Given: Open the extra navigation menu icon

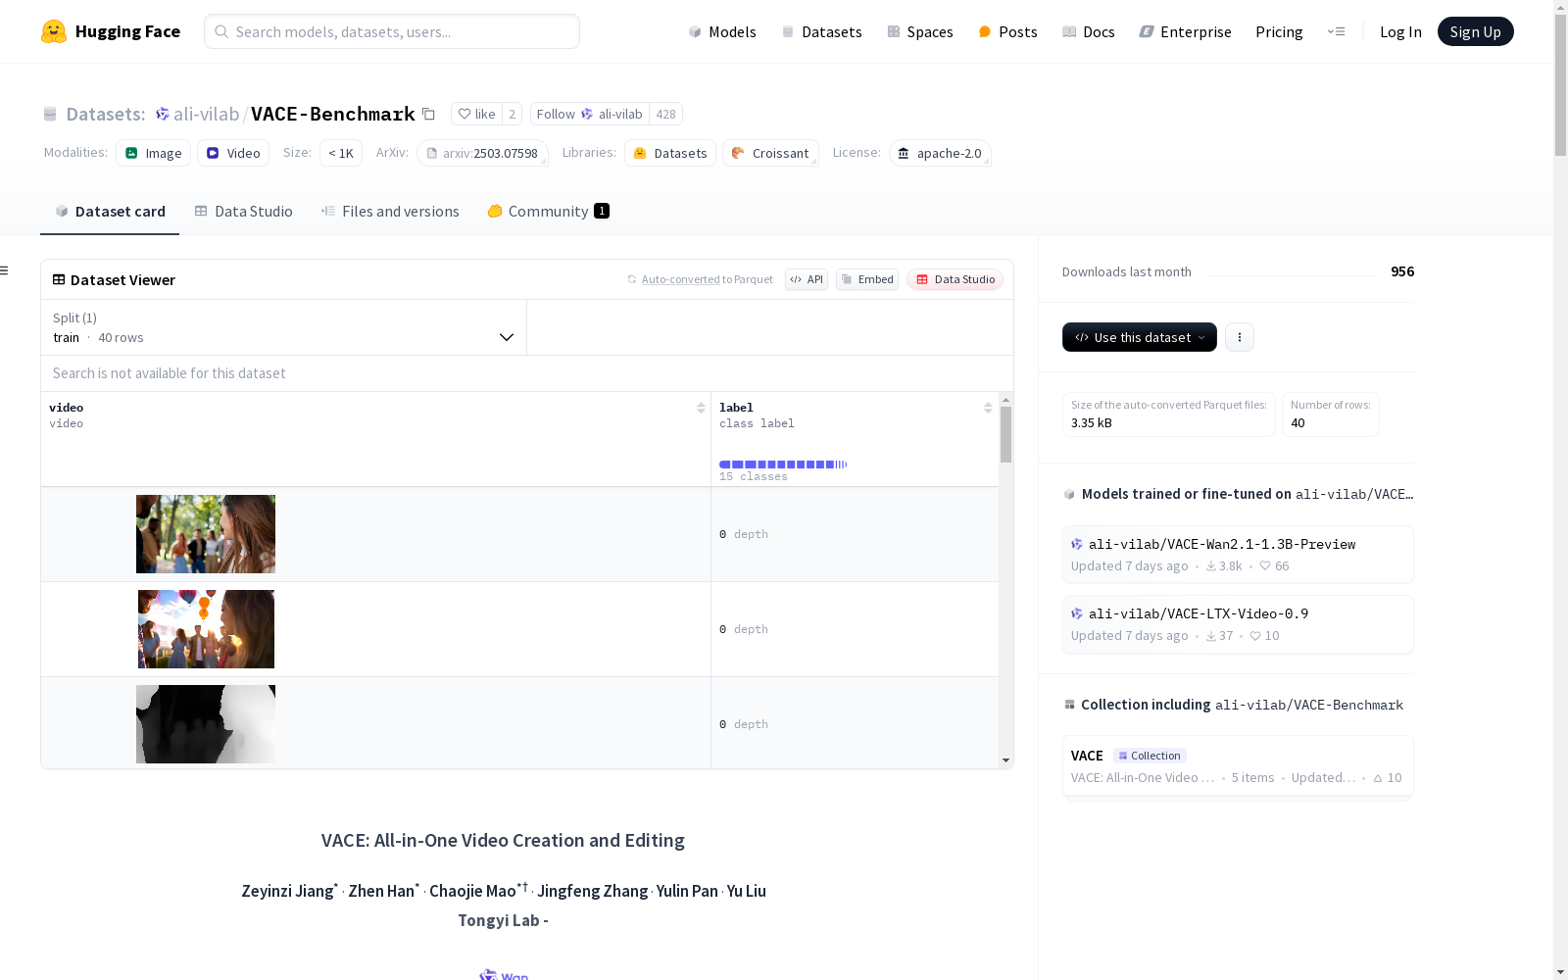Looking at the screenshot, I should pos(1336,31).
